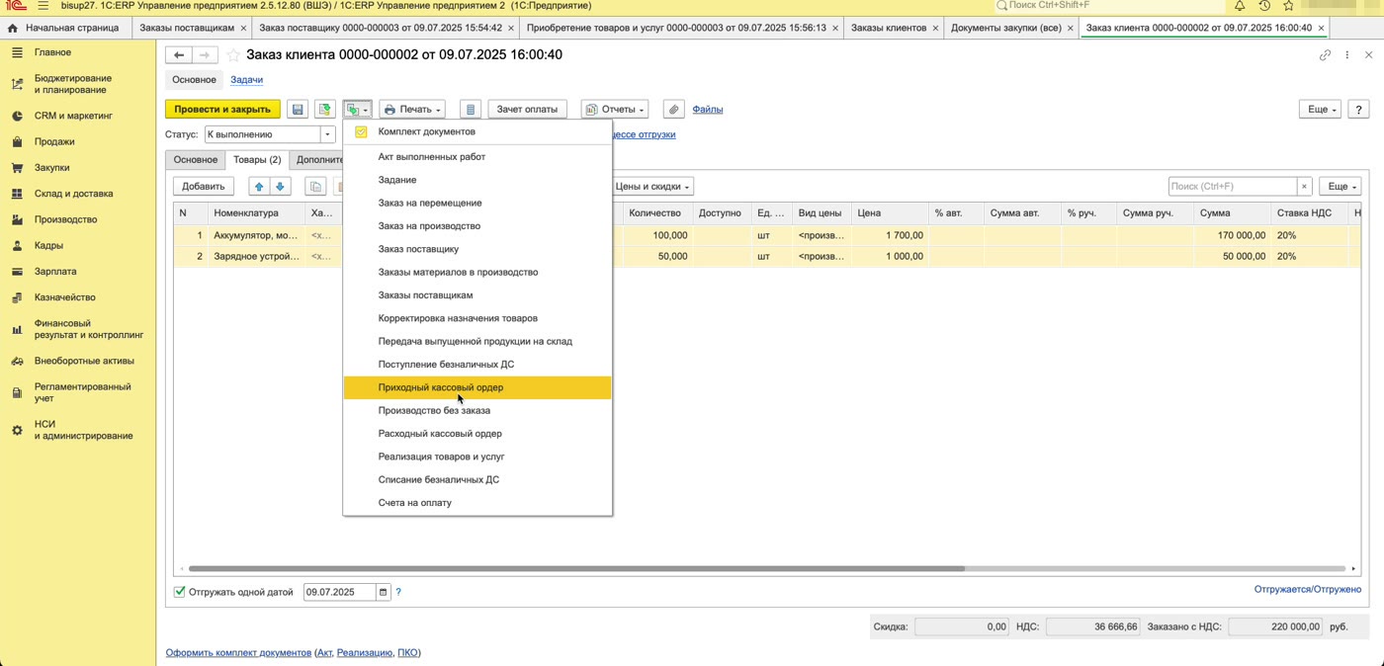Image resolution: width=1384 pixels, height=666 pixels.
Task: Open the Задачи link
Action: [x=246, y=80]
